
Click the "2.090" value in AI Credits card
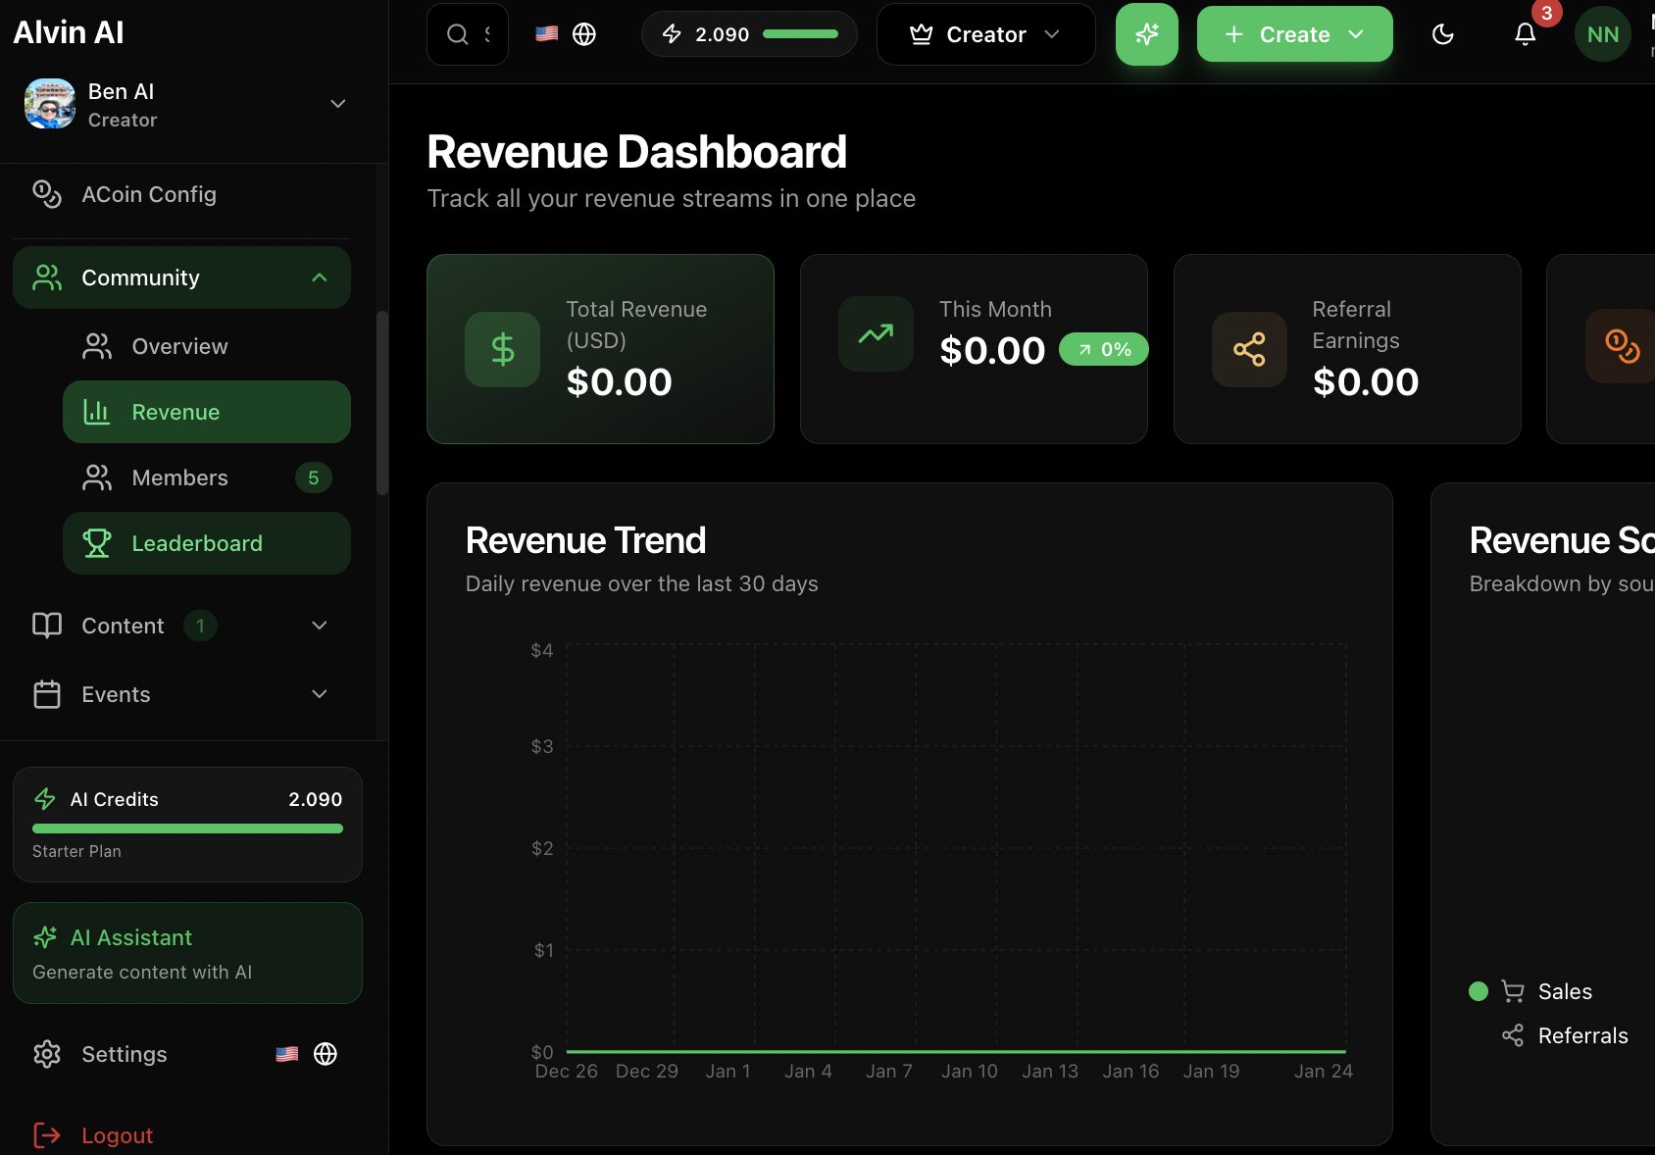316,799
